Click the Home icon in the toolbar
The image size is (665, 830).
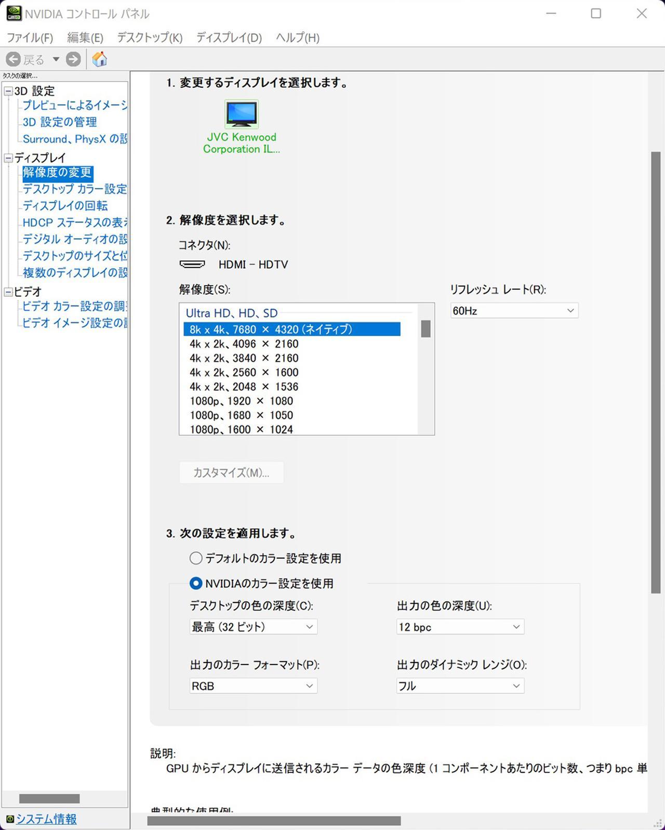(99, 59)
